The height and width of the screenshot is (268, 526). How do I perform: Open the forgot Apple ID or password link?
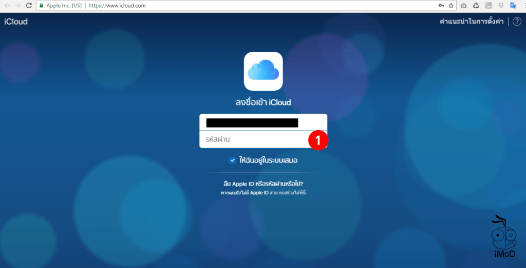[x=264, y=184]
